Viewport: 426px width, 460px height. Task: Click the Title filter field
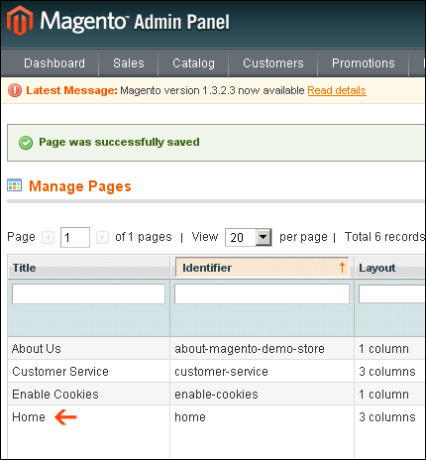coord(88,293)
